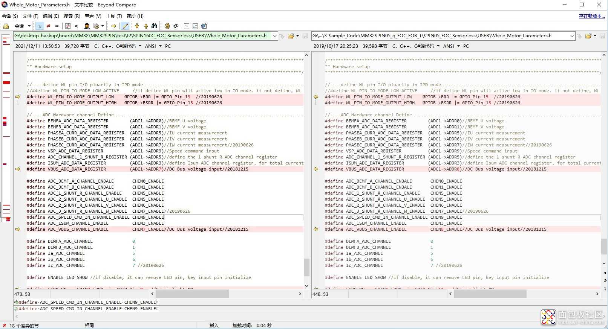Expand the format gear dropdown arrow
Viewport: 608px width, 329px height.
coord(103,26)
